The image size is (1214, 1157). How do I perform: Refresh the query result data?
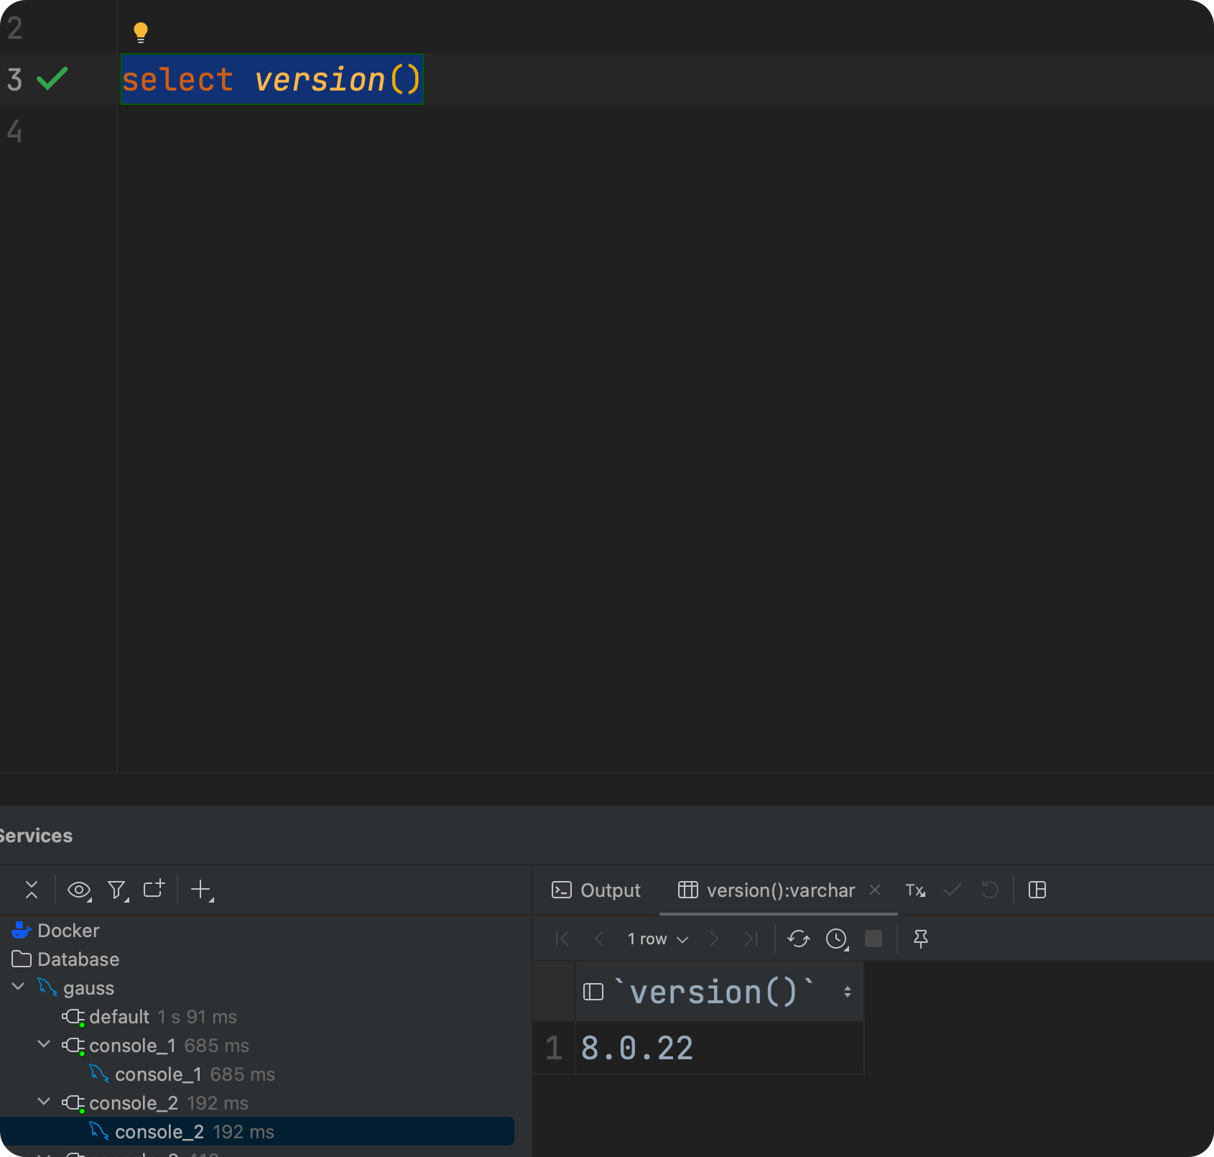[x=797, y=939]
